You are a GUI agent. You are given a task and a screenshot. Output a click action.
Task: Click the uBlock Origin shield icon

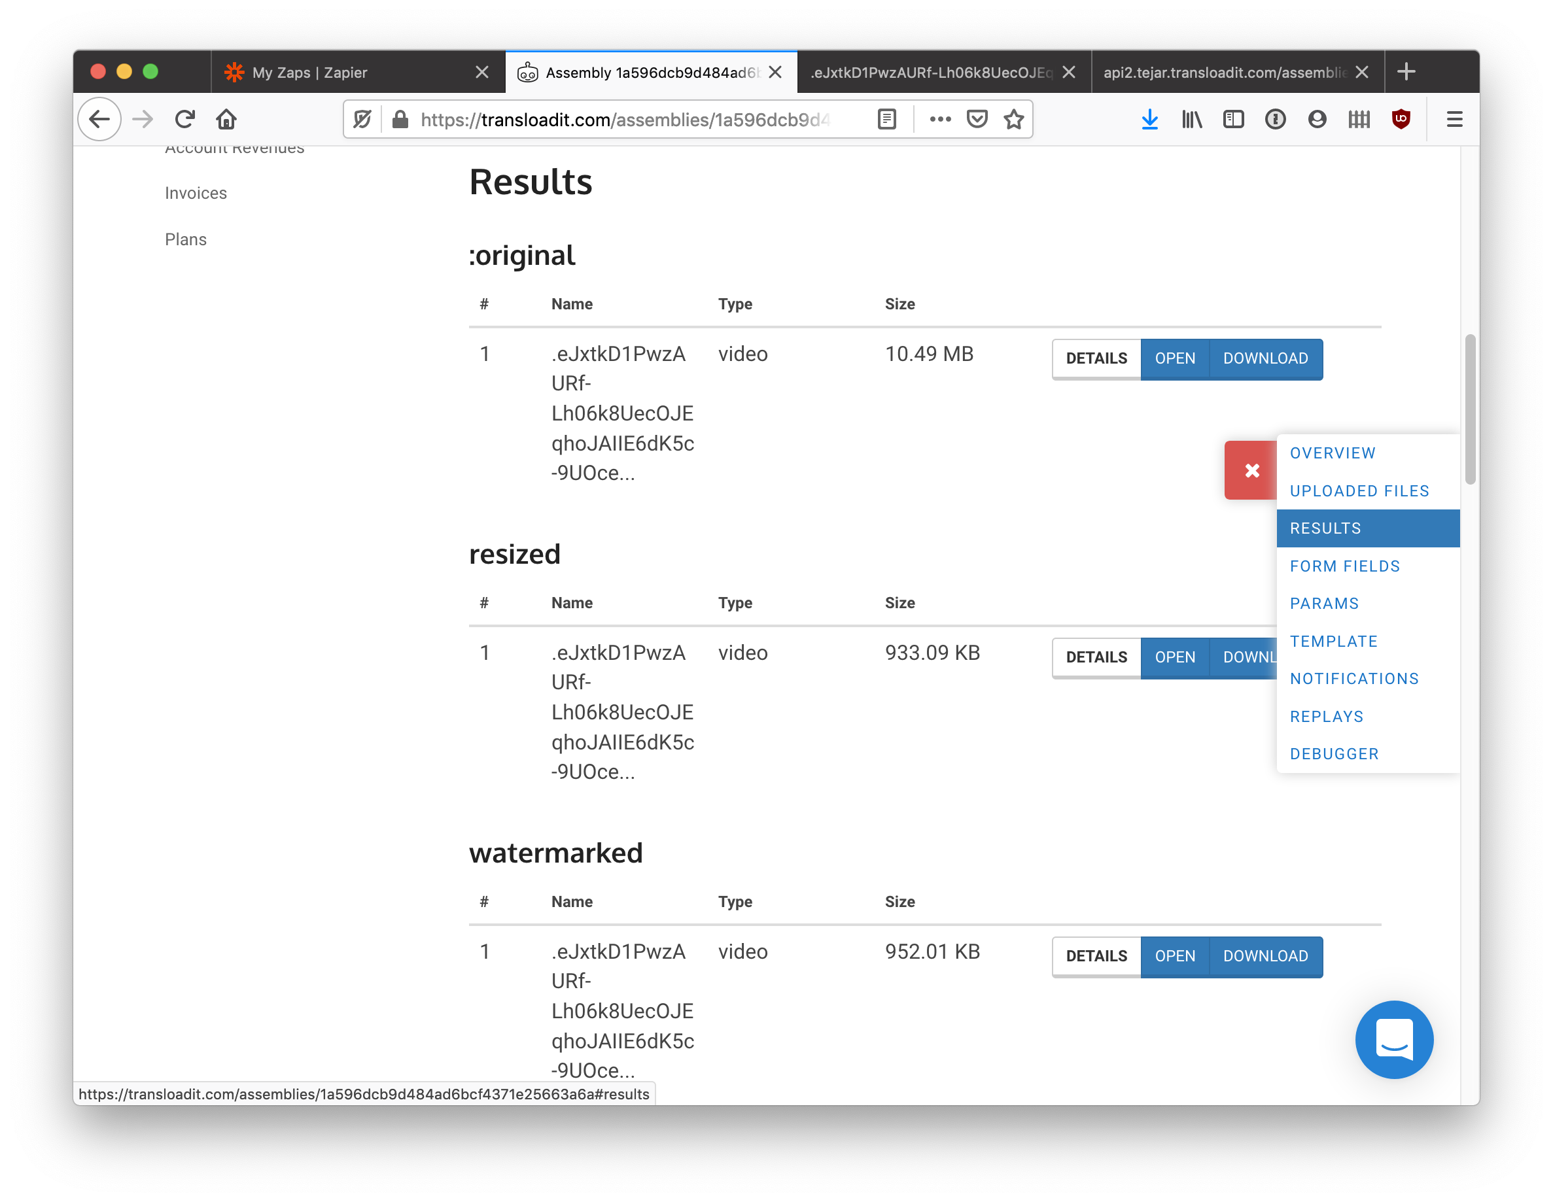click(1400, 120)
